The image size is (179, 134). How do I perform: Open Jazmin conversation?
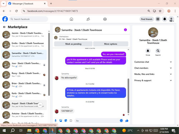point(24,35)
